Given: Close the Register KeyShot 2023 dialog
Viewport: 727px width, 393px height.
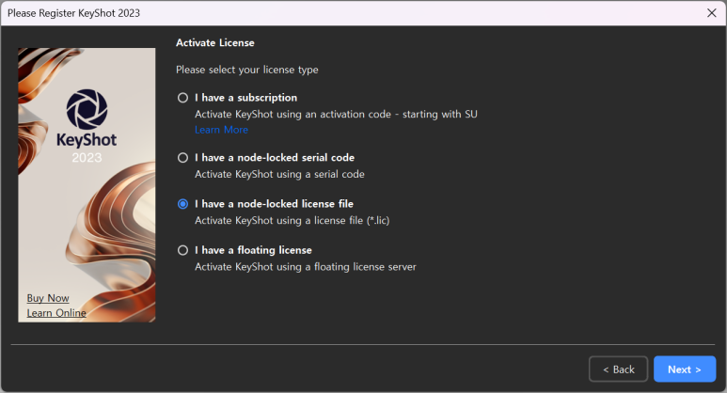Looking at the screenshot, I should click(x=711, y=13).
